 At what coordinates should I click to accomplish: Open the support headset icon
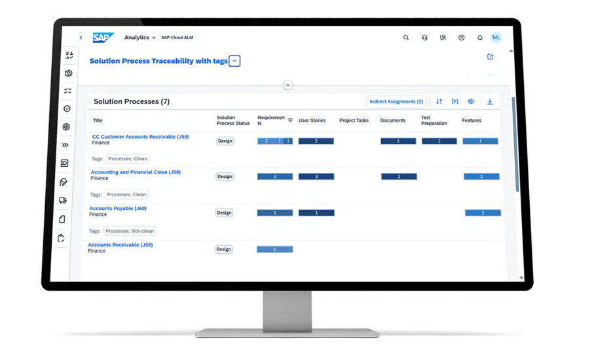[424, 37]
